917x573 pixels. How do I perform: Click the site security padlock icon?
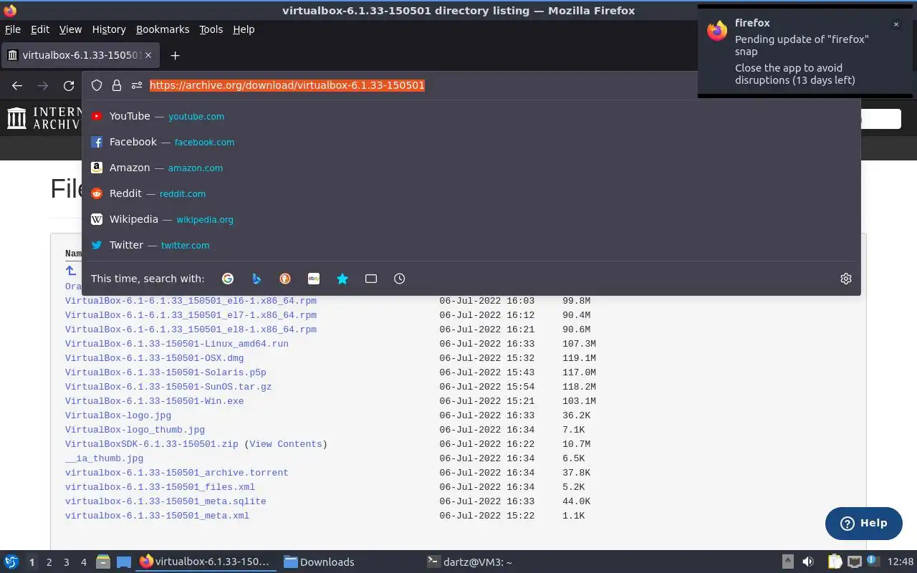click(x=117, y=85)
